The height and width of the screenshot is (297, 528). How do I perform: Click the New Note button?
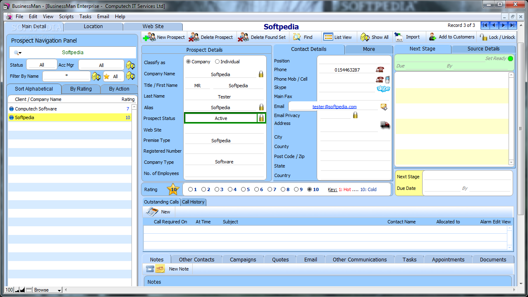point(179,269)
